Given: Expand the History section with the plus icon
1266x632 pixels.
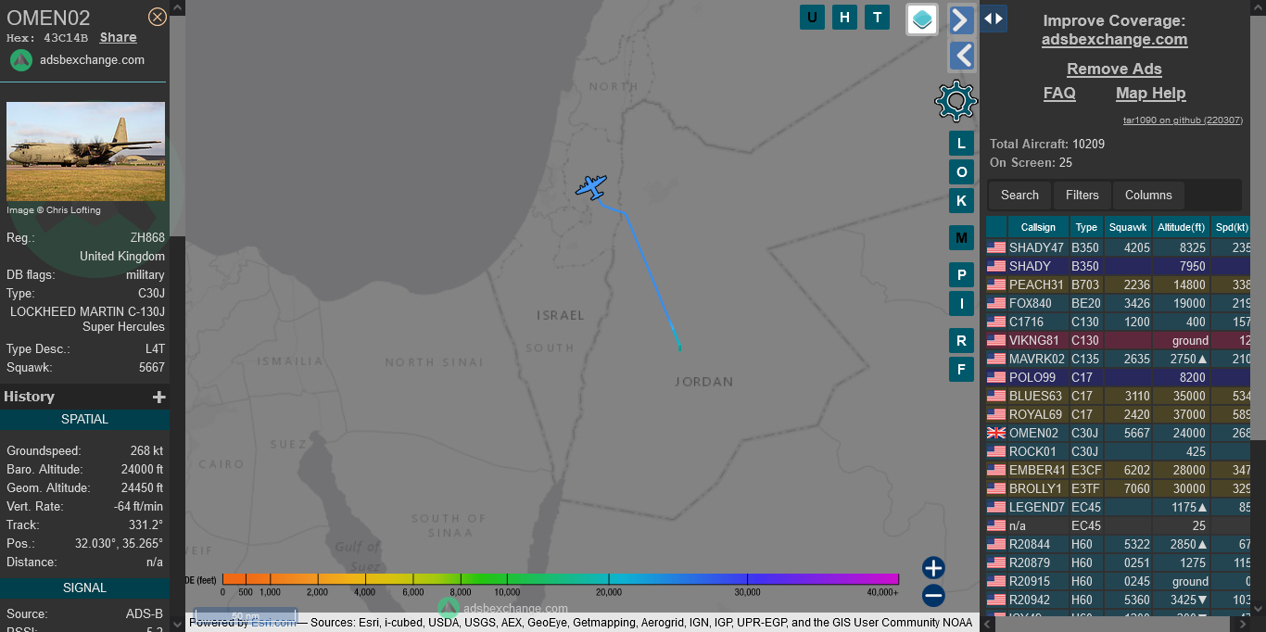Looking at the screenshot, I should [159, 397].
